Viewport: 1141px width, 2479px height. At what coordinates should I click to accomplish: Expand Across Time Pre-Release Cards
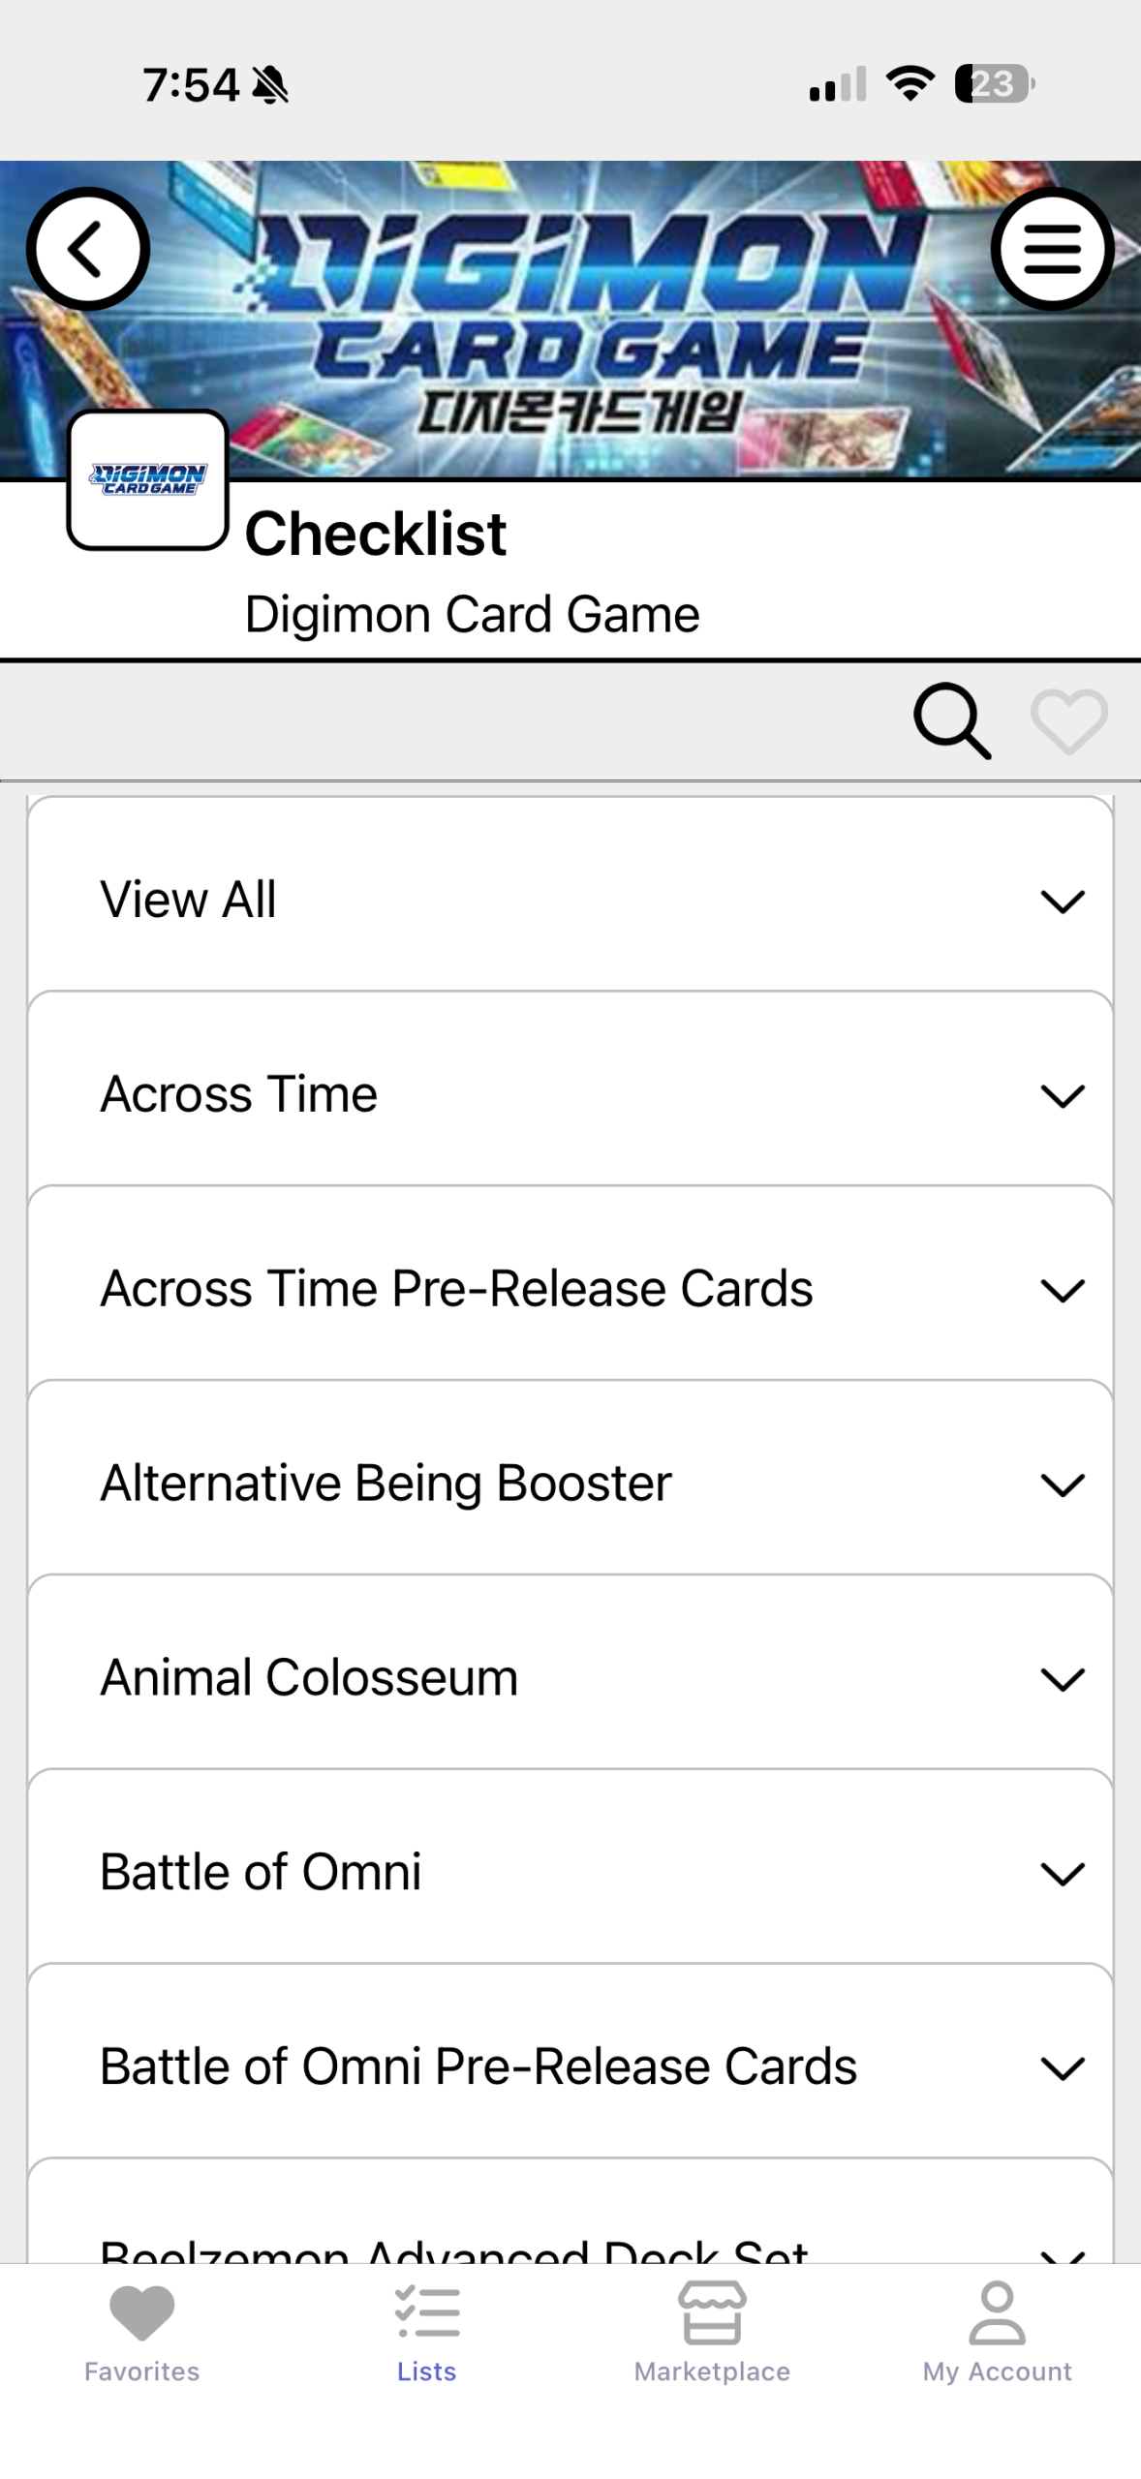click(x=1062, y=1291)
